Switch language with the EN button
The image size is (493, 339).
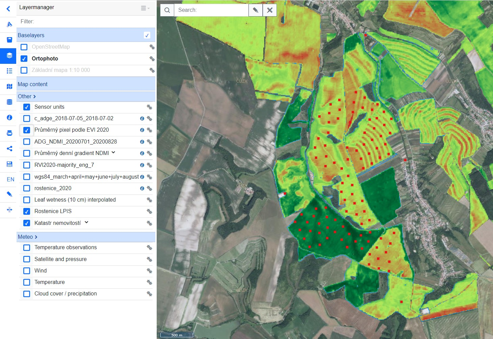tap(10, 179)
